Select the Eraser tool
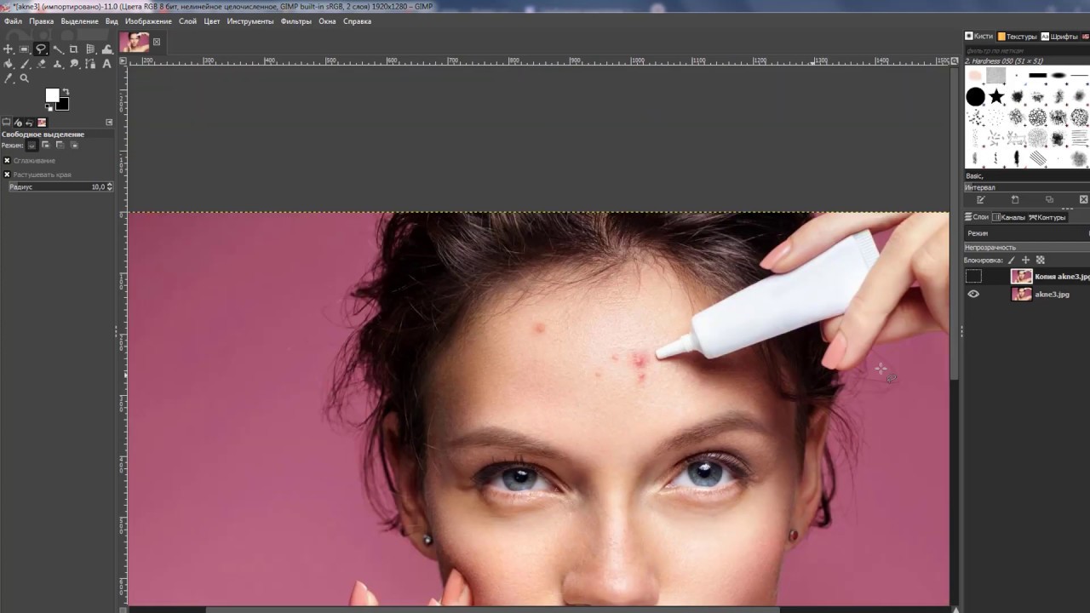 (41, 64)
